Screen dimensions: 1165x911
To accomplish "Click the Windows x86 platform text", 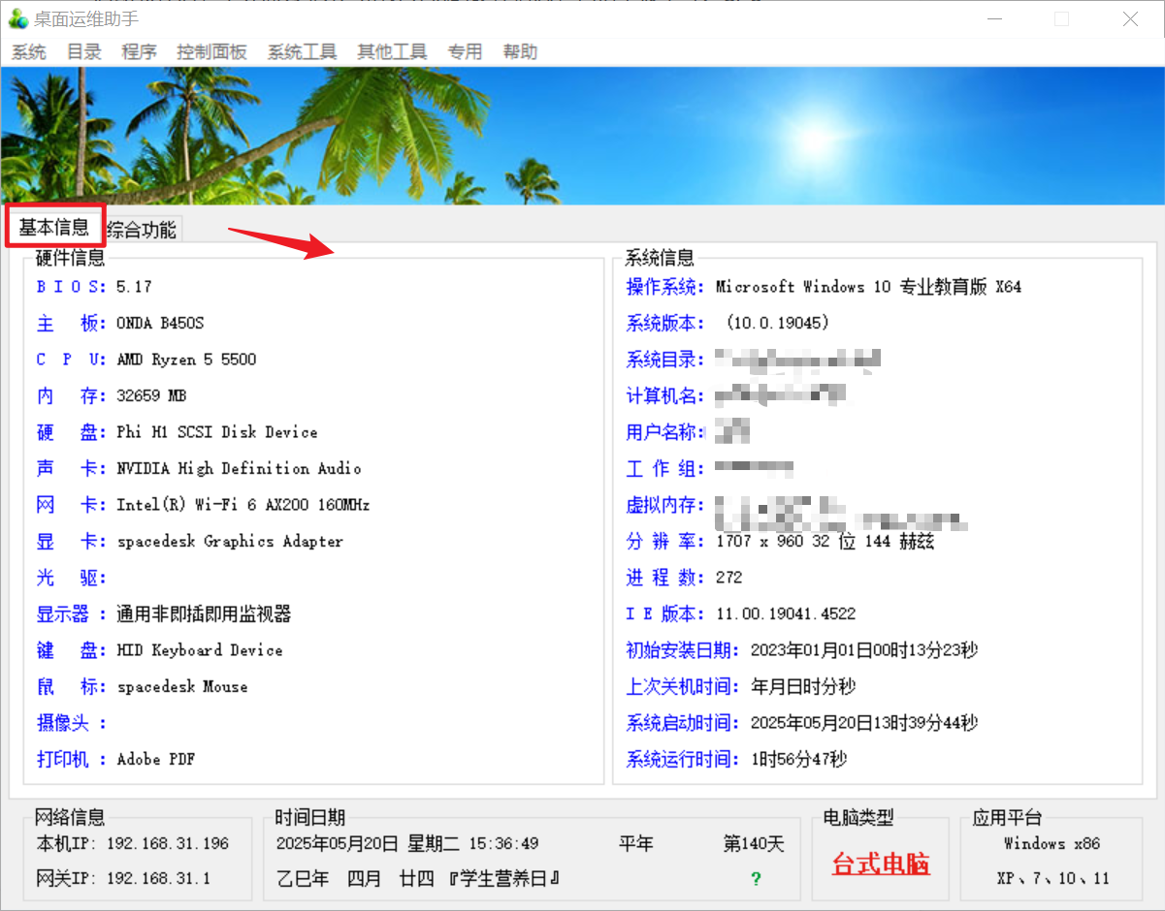I will [x=1052, y=844].
